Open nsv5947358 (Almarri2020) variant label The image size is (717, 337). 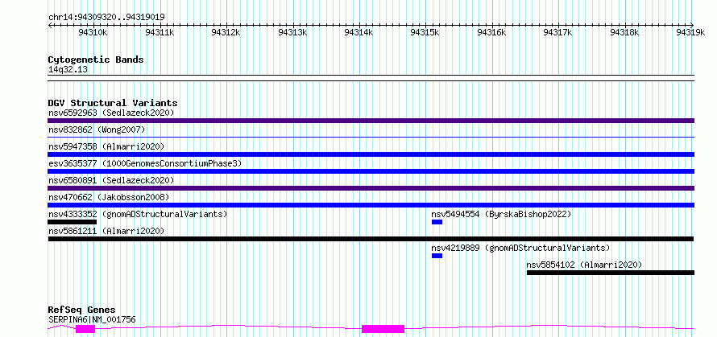[106, 146]
